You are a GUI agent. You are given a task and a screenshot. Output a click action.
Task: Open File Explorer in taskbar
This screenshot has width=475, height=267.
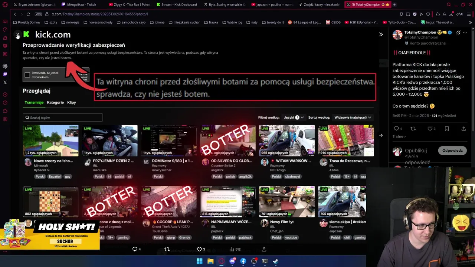pyautogui.click(x=210, y=261)
